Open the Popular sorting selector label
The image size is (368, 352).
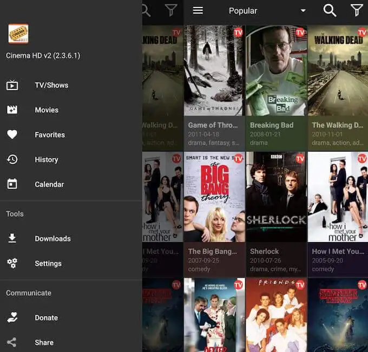[243, 11]
